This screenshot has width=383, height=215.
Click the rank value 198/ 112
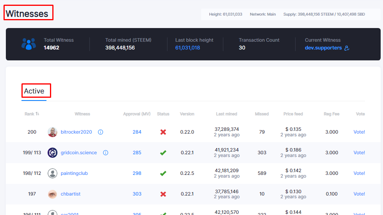point(32,173)
